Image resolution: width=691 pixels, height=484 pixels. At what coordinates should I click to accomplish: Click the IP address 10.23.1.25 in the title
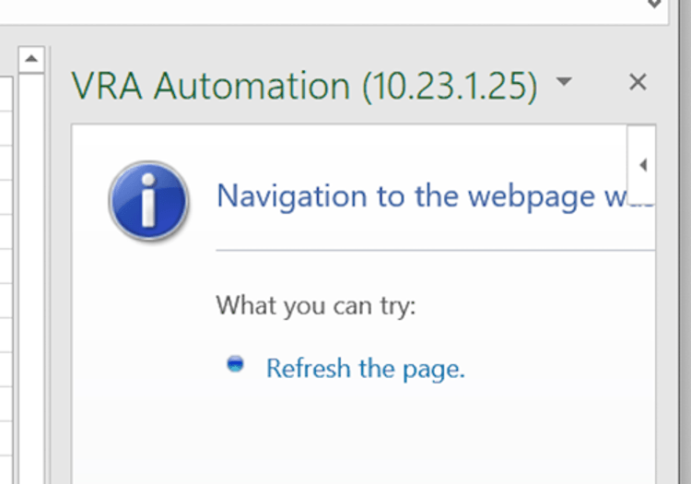(x=450, y=86)
